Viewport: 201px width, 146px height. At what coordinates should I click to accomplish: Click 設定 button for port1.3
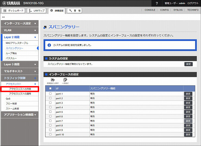pos(188,103)
